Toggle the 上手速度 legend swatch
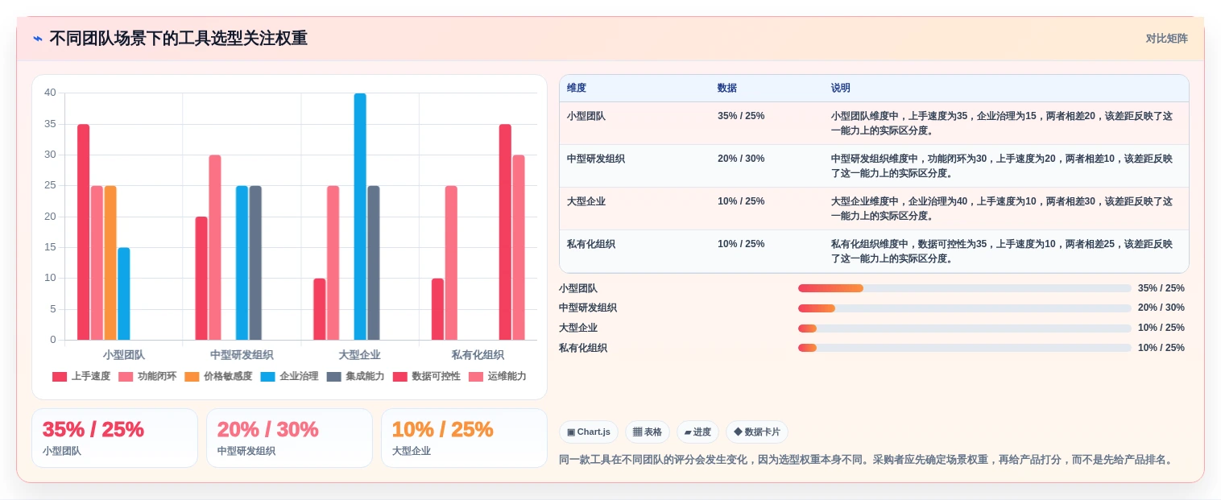Viewport: 1221px width, 500px height. pyautogui.click(x=60, y=377)
